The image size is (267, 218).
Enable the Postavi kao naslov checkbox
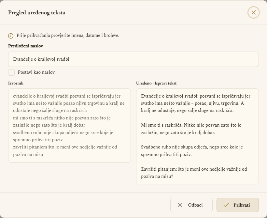pyautogui.click(x=11, y=72)
